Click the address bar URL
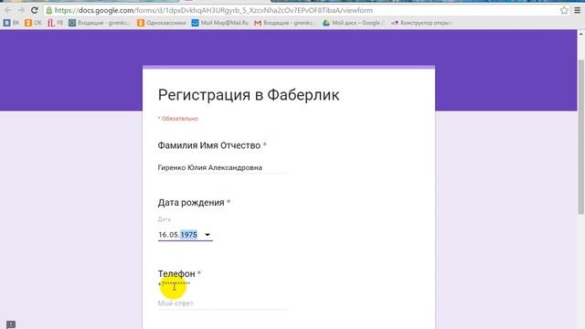The image size is (585, 329). (x=213, y=10)
